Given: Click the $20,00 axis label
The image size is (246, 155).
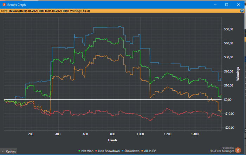Looking at the screenshot, I should pyautogui.click(x=228, y=71).
